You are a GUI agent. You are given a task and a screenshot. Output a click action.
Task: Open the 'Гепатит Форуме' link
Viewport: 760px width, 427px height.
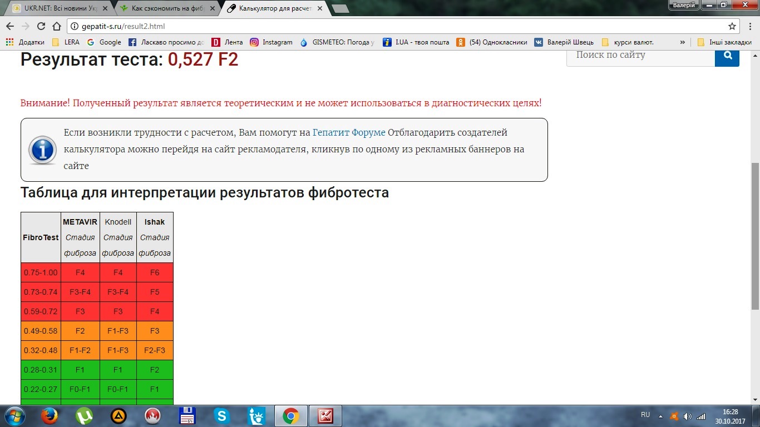(x=349, y=132)
